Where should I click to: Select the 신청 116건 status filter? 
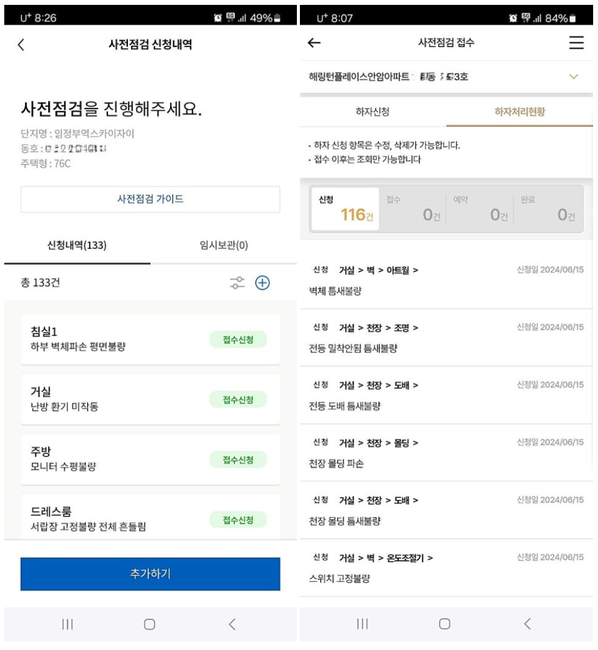(344, 209)
